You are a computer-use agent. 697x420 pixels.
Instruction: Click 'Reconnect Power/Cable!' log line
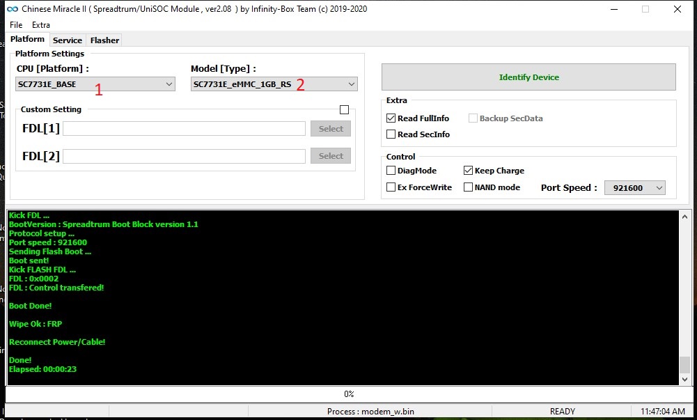[57, 342]
